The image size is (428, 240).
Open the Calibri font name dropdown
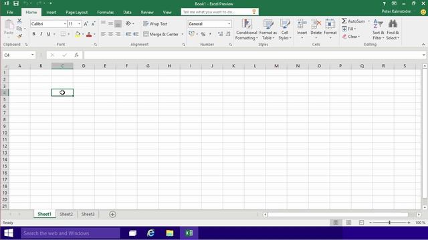pyautogui.click(x=65, y=24)
